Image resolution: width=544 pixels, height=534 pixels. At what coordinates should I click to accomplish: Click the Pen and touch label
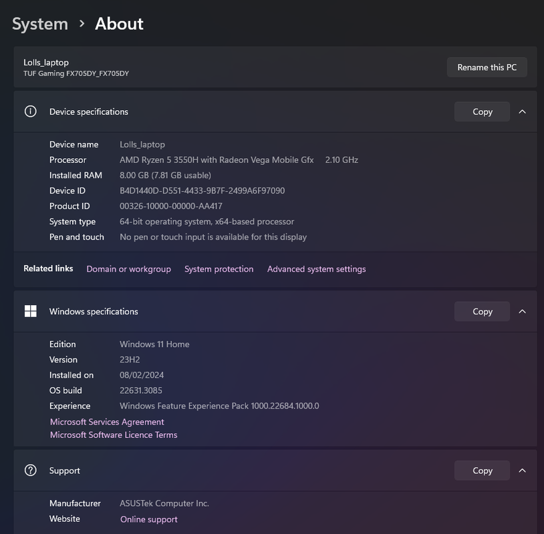click(x=77, y=237)
